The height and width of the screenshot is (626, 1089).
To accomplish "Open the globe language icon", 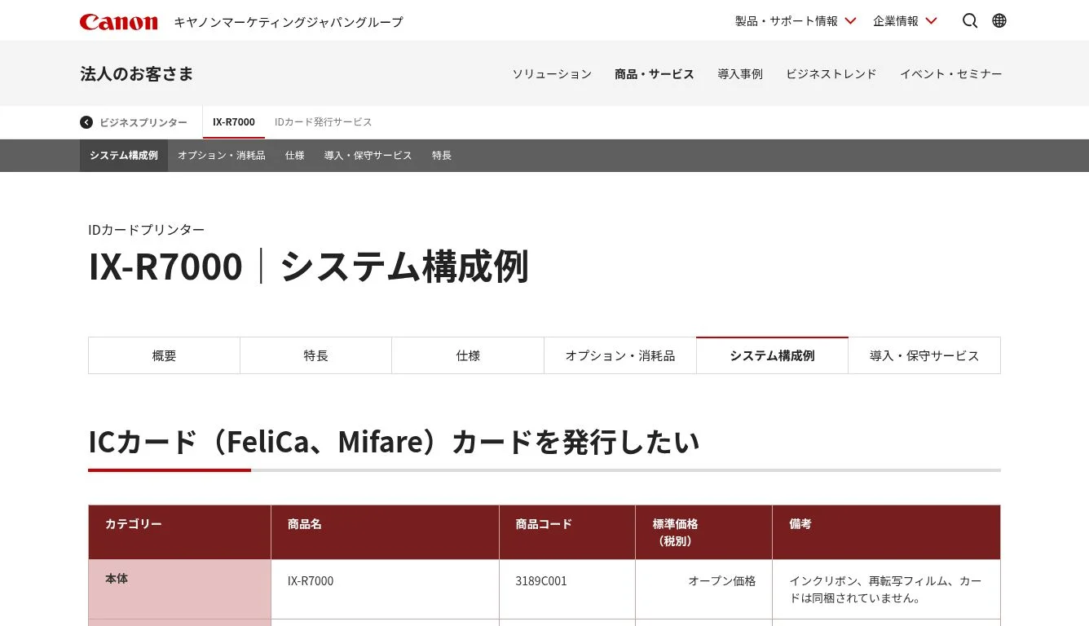I will pos(999,21).
